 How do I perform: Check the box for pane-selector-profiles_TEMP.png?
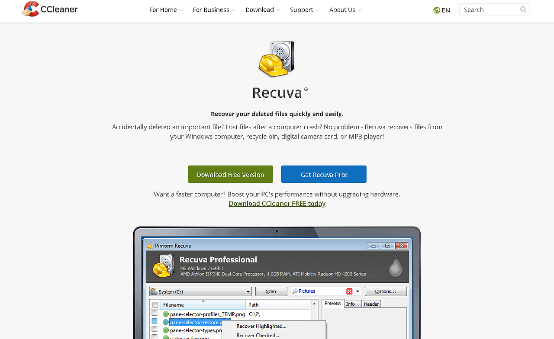(155, 313)
